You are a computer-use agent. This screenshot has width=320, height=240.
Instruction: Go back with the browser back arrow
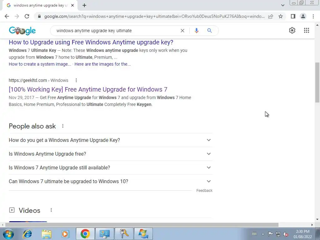click(7, 16)
